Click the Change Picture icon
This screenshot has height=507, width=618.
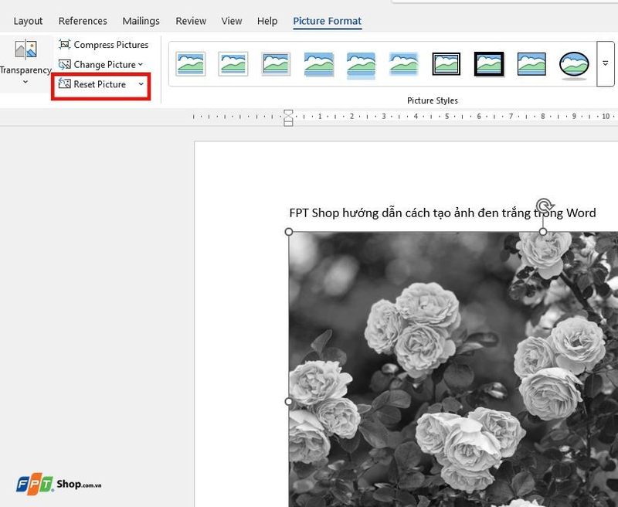(64, 64)
